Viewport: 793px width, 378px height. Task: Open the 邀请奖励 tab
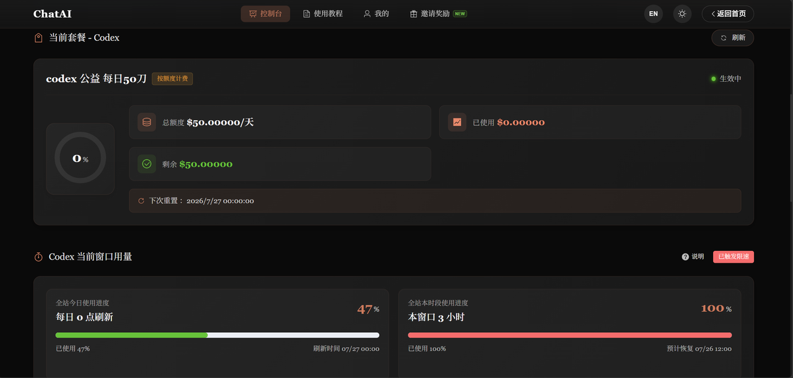pyautogui.click(x=438, y=14)
